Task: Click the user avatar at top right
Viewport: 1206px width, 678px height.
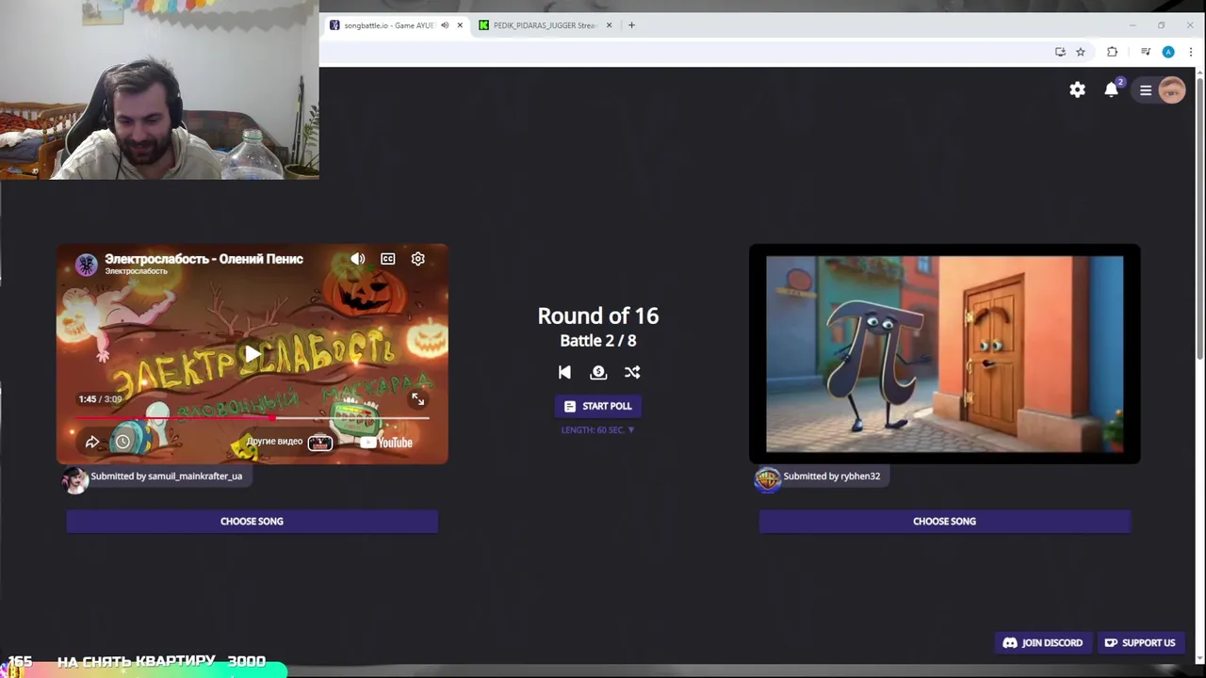Action: point(1171,90)
